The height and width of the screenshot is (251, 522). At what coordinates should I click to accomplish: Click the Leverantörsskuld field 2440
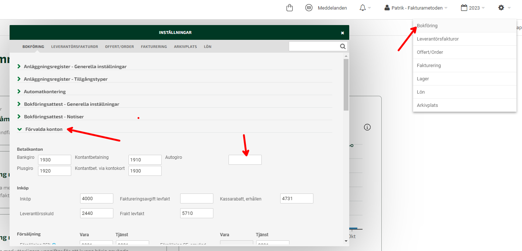[97, 213]
